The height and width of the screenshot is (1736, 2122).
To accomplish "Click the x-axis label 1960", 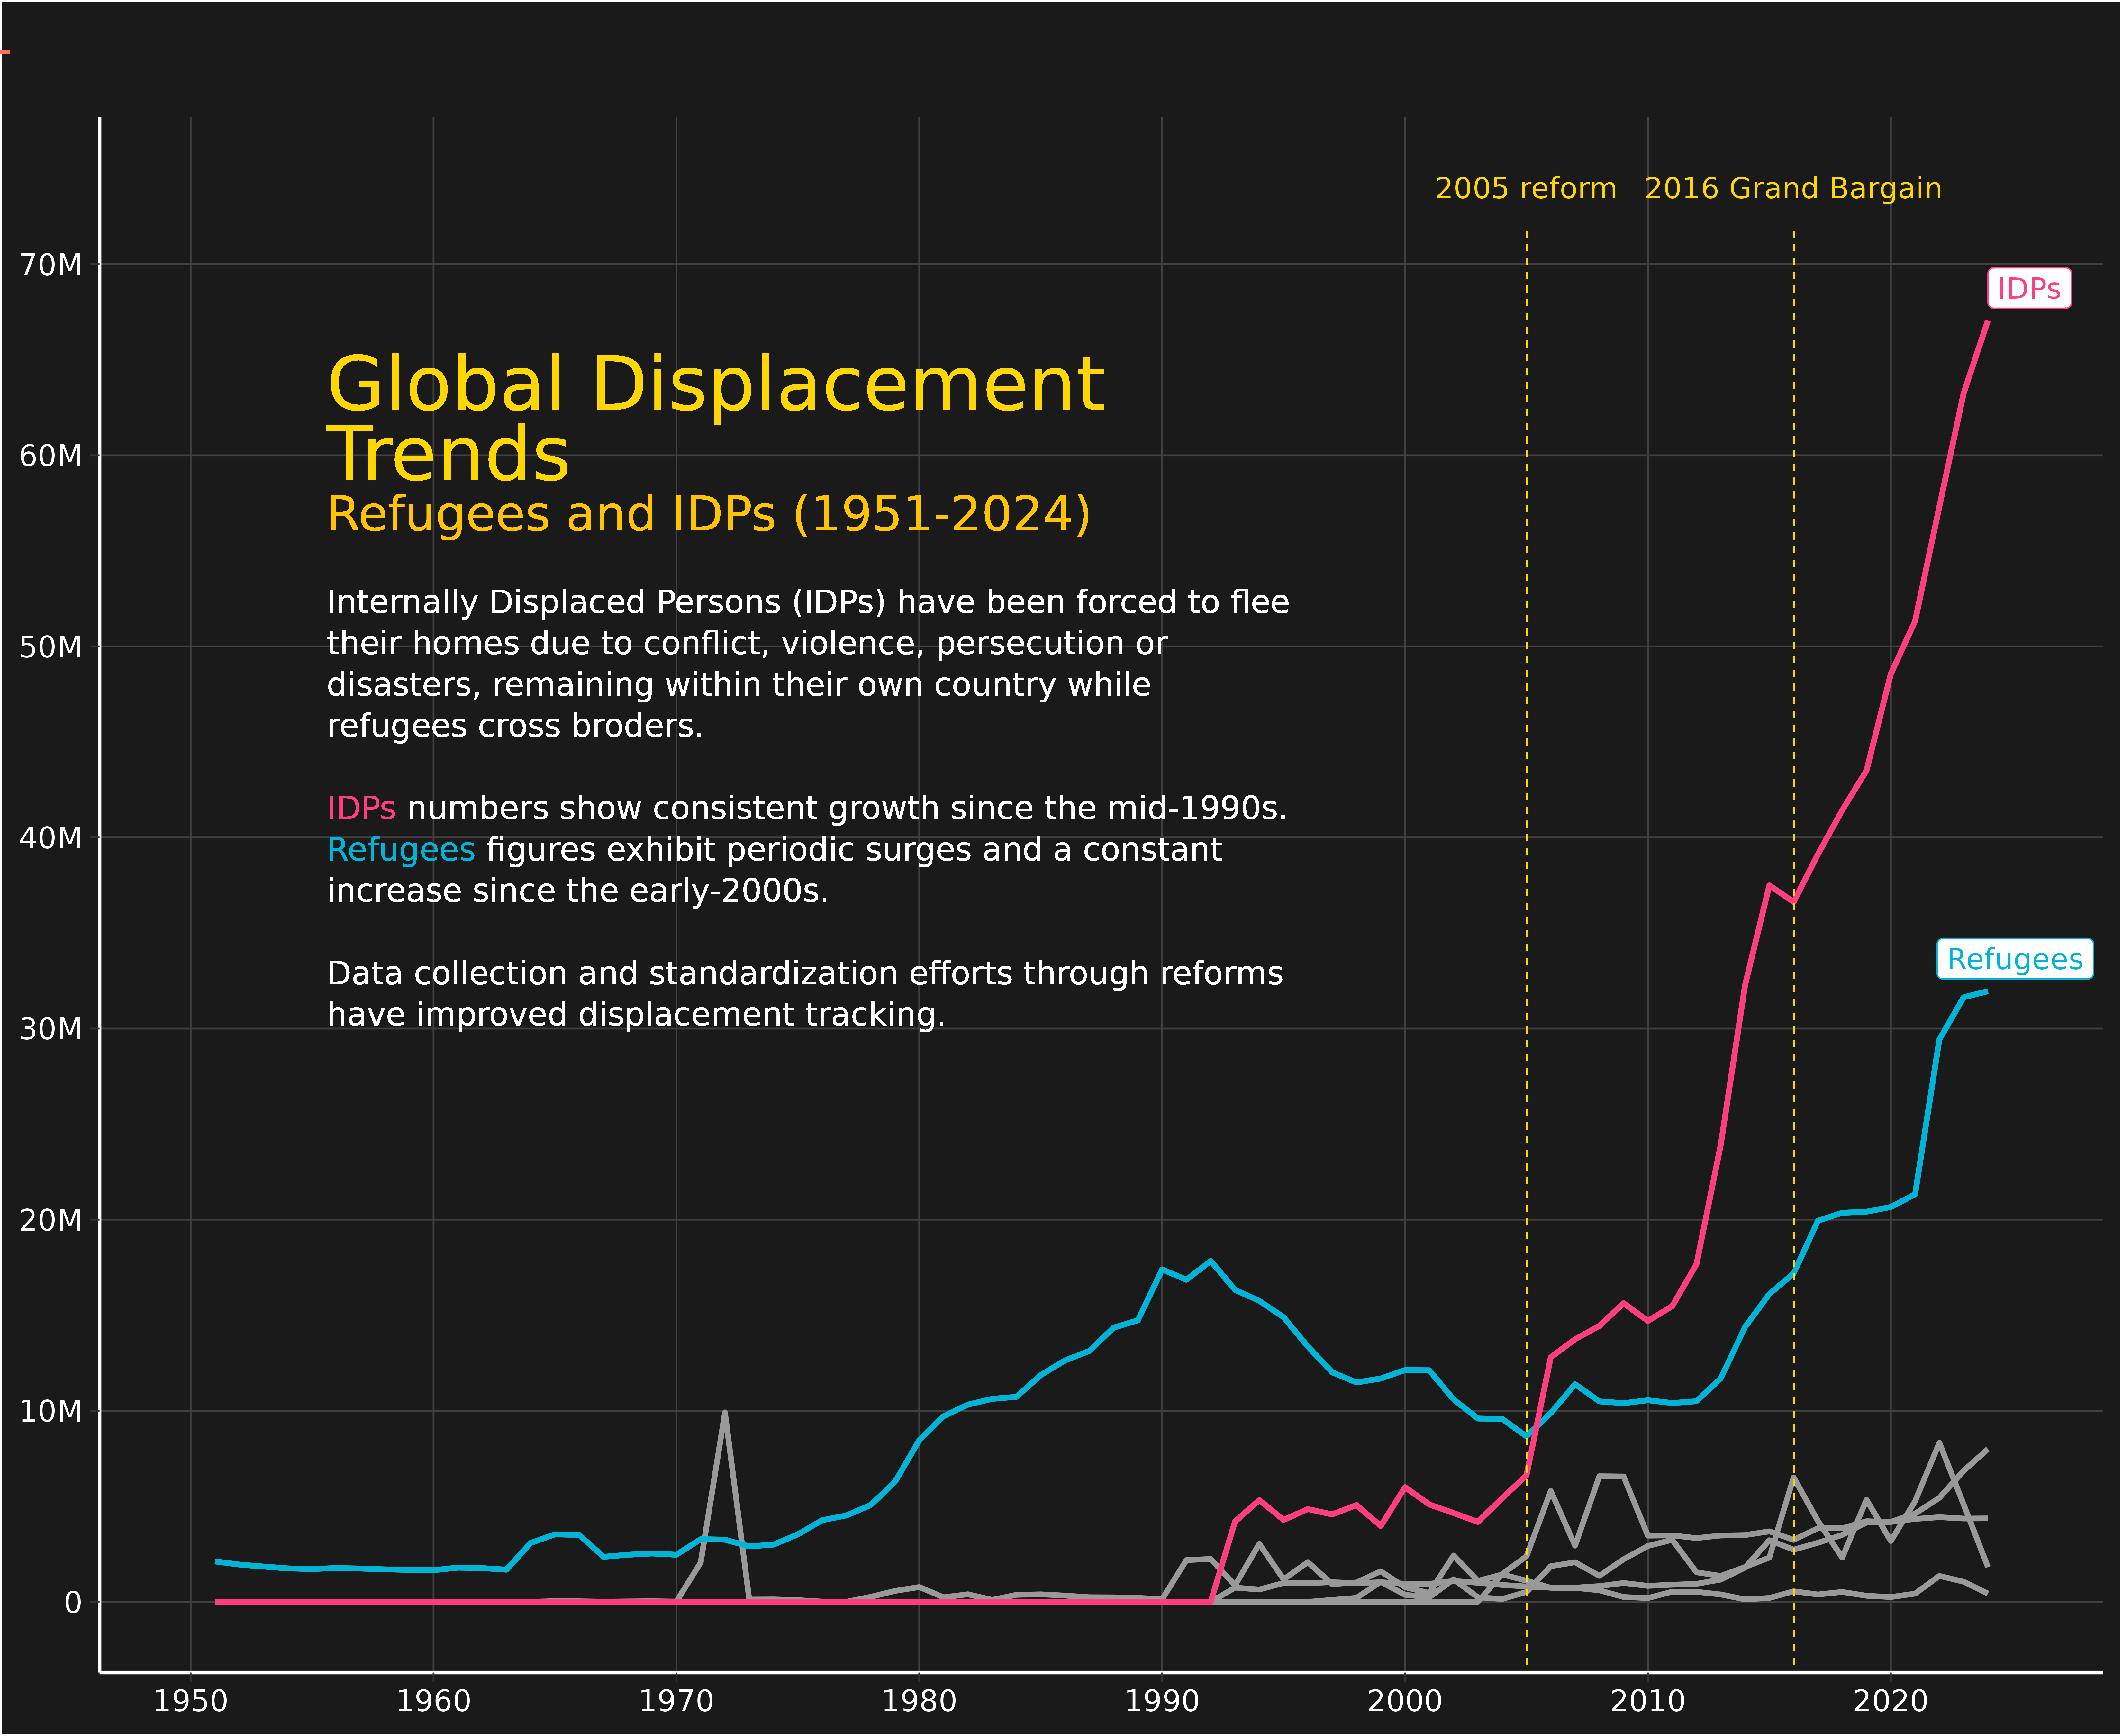I will pos(433,1701).
